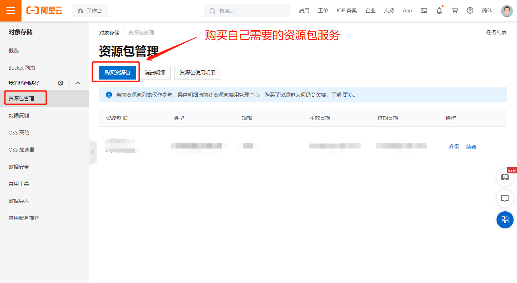
Task: Click the search input field
Action: pos(247,11)
